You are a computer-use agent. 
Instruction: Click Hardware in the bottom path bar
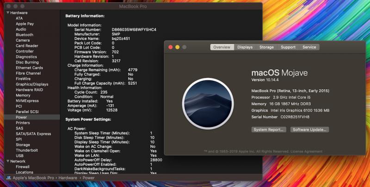(68, 178)
